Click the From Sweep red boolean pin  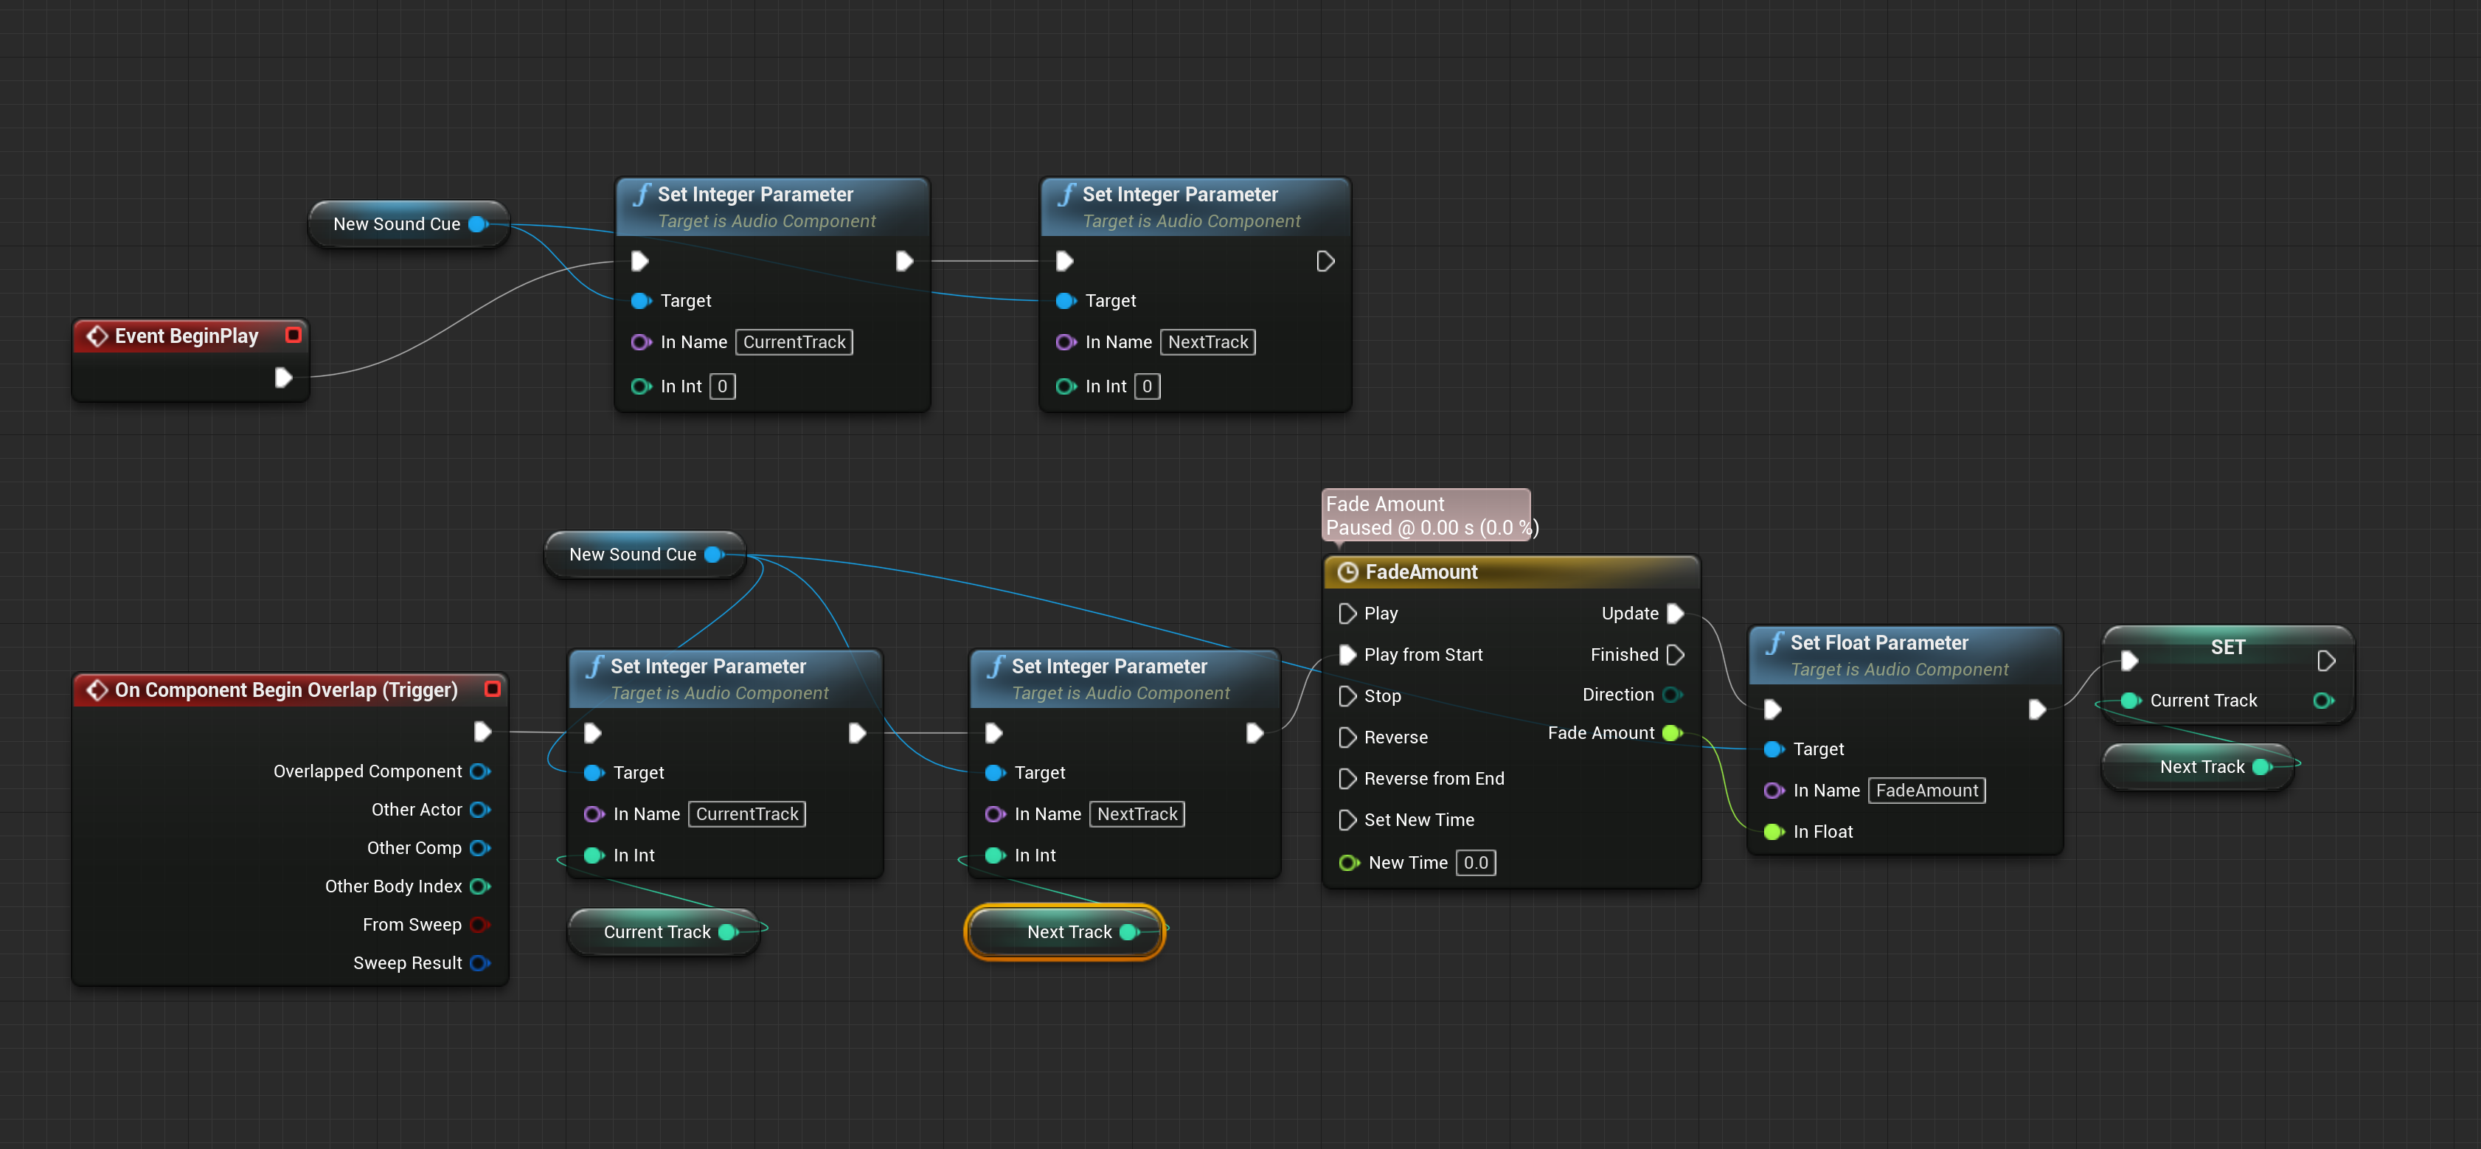(x=479, y=925)
